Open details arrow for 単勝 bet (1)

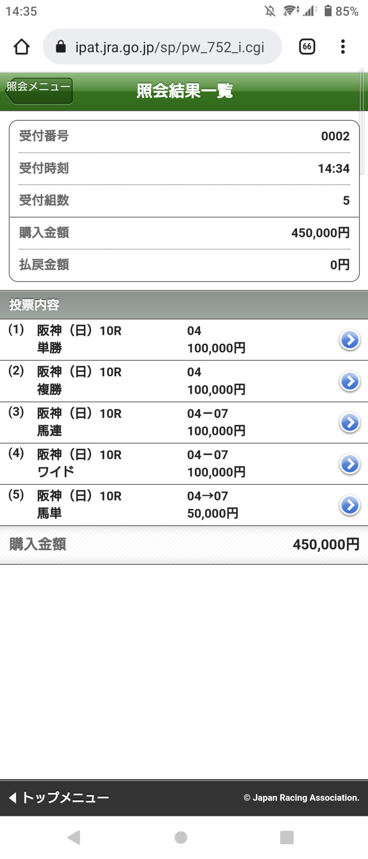click(350, 340)
